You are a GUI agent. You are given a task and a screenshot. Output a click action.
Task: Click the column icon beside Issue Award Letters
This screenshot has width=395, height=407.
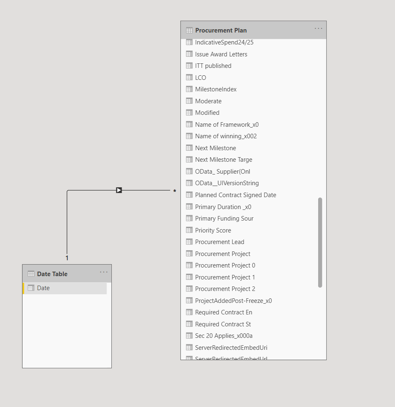(x=189, y=54)
